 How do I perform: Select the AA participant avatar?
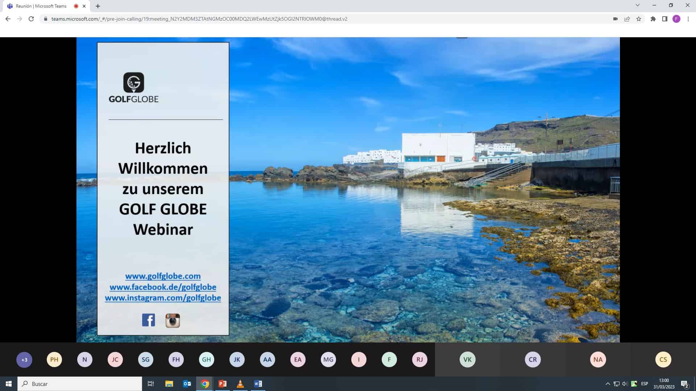[x=267, y=360]
